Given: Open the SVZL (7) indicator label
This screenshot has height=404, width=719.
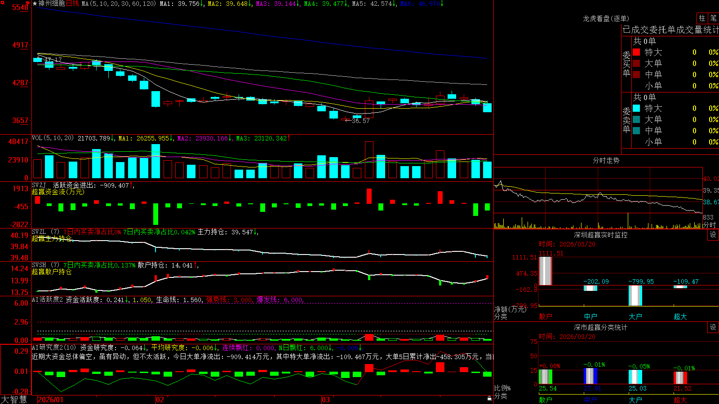Looking at the screenshot, I should (45, 232).
